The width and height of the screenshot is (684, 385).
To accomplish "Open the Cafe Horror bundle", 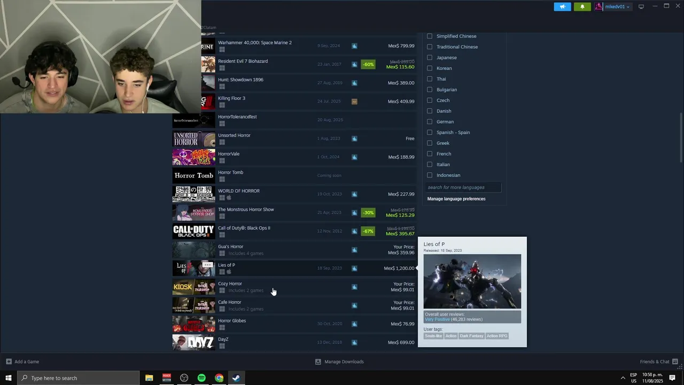I will point(294,305).
